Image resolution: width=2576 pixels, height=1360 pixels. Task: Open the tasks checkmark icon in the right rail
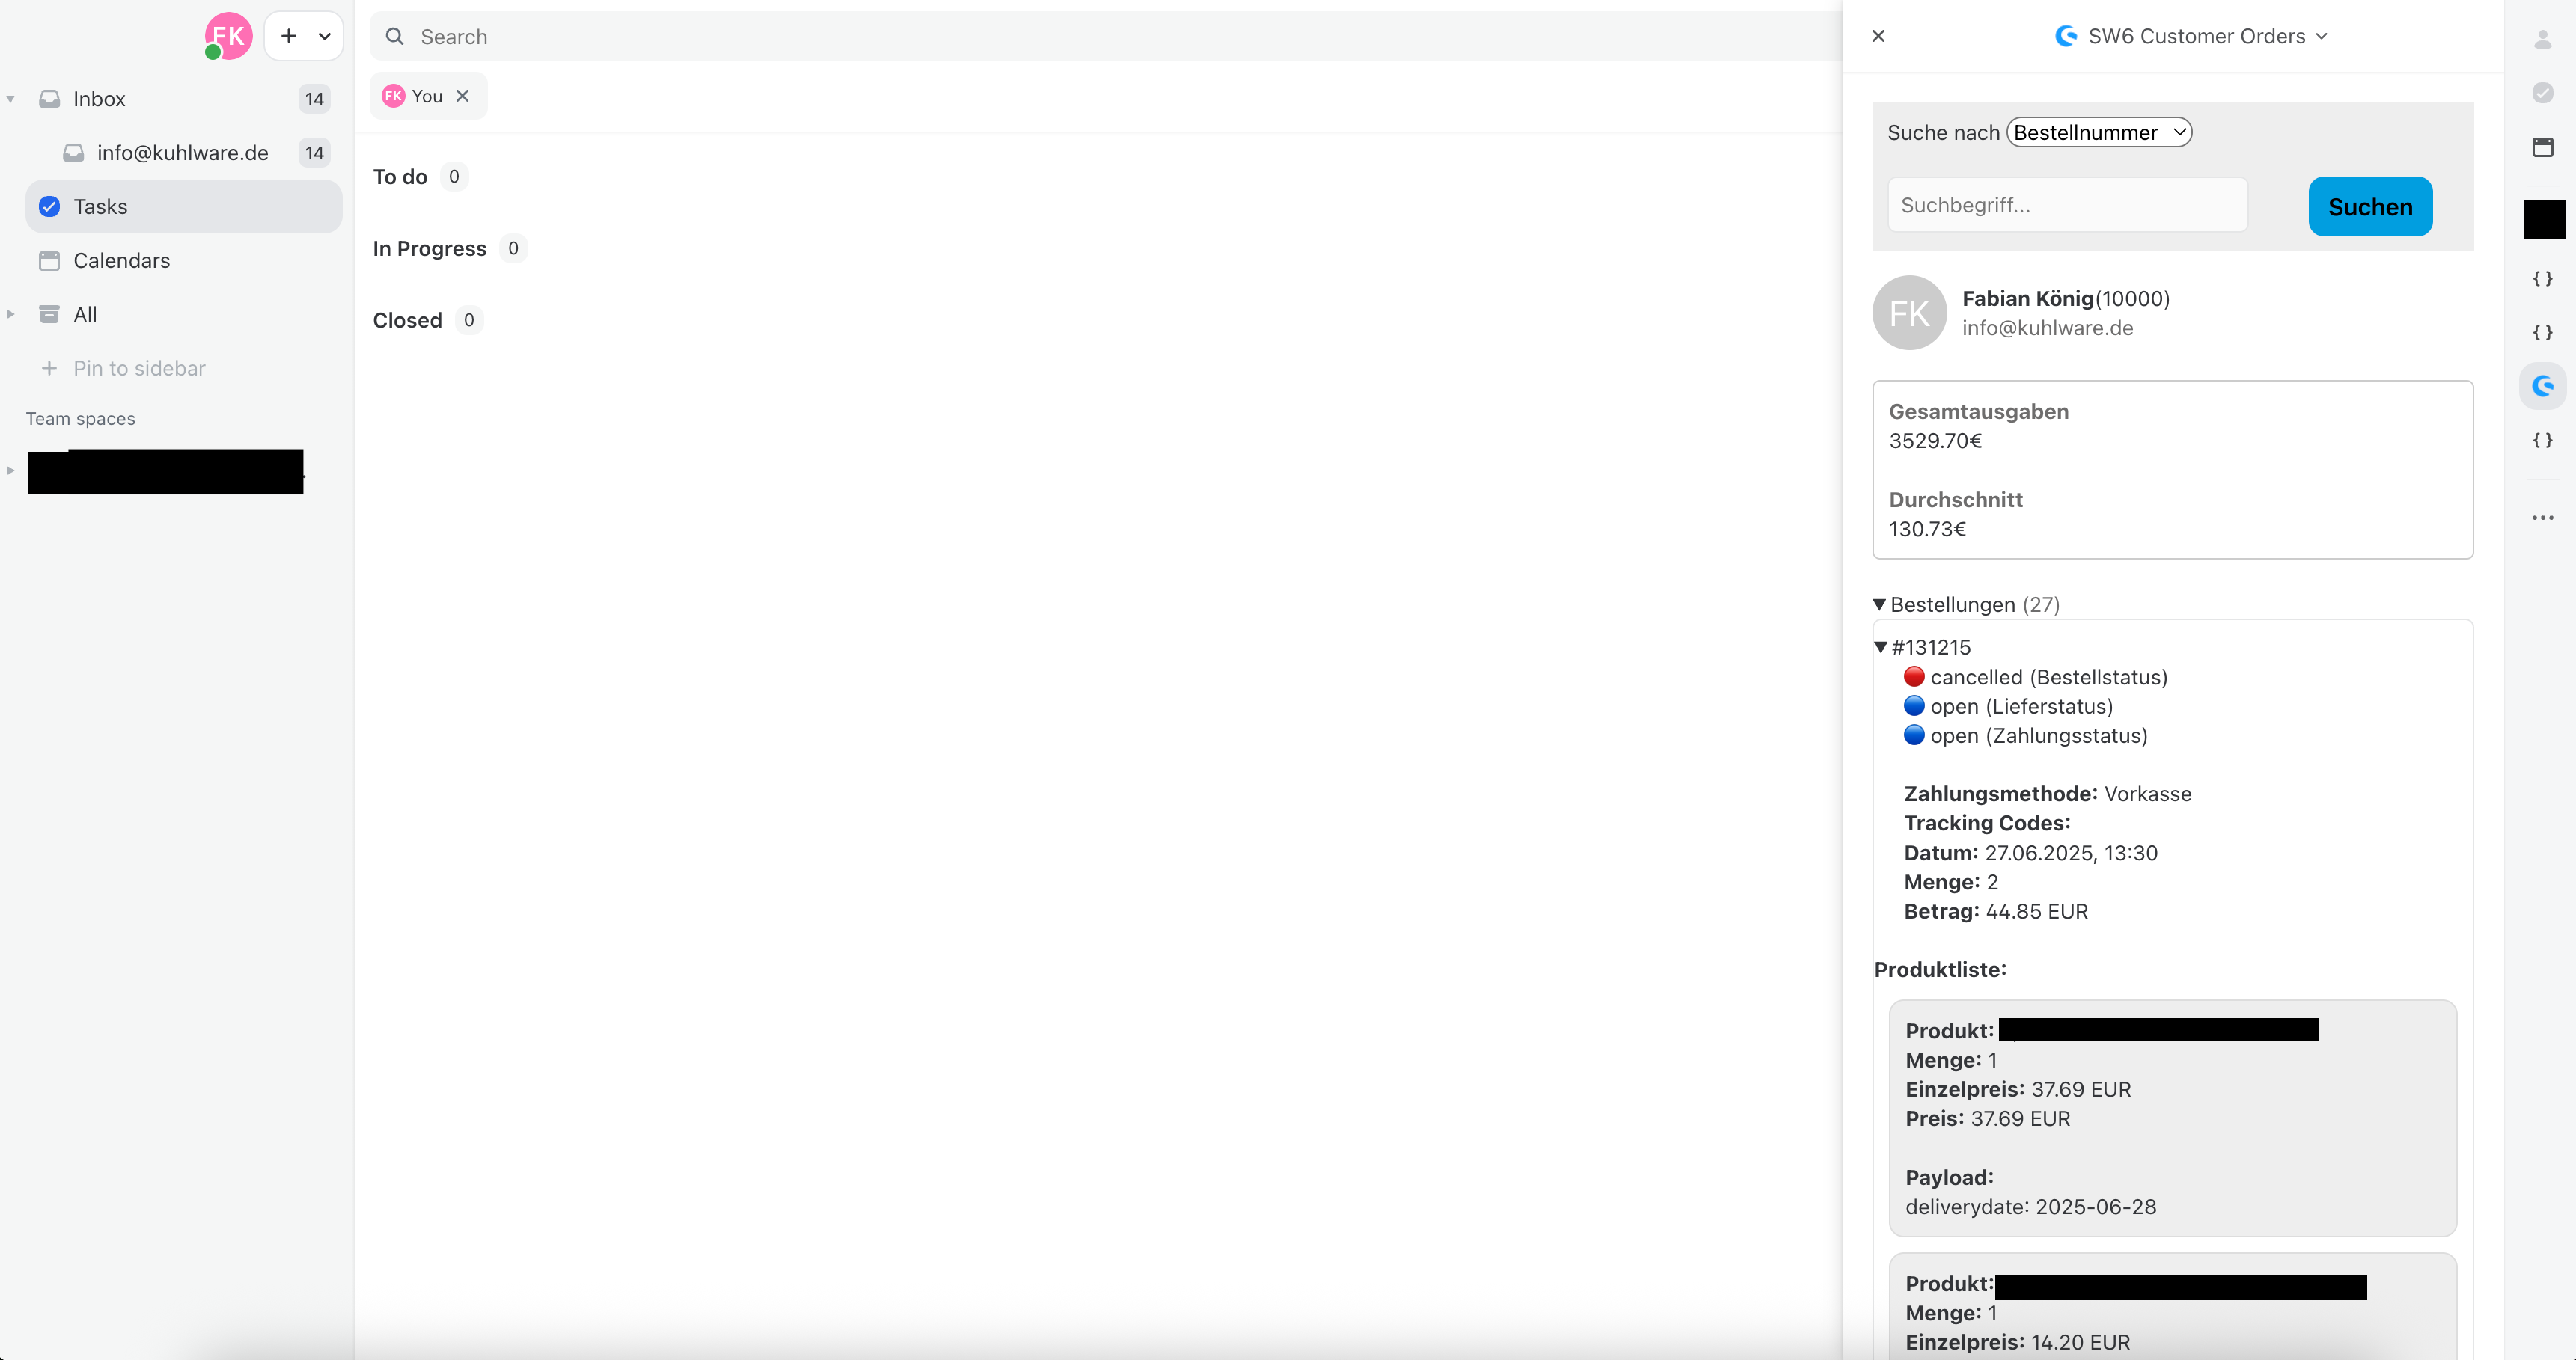[x=2543, y=93]
